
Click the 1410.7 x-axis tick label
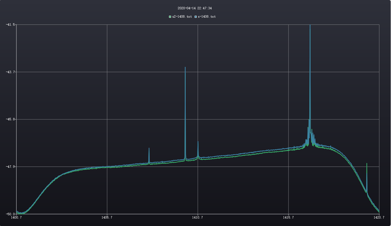coord(198,218)
